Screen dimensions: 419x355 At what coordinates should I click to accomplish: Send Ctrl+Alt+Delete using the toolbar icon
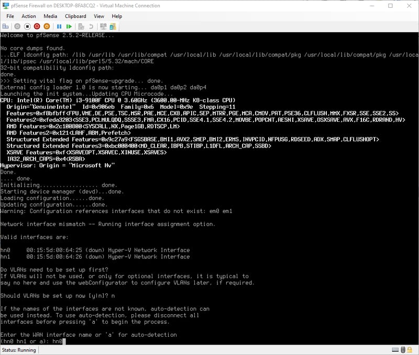pos(6,26)
